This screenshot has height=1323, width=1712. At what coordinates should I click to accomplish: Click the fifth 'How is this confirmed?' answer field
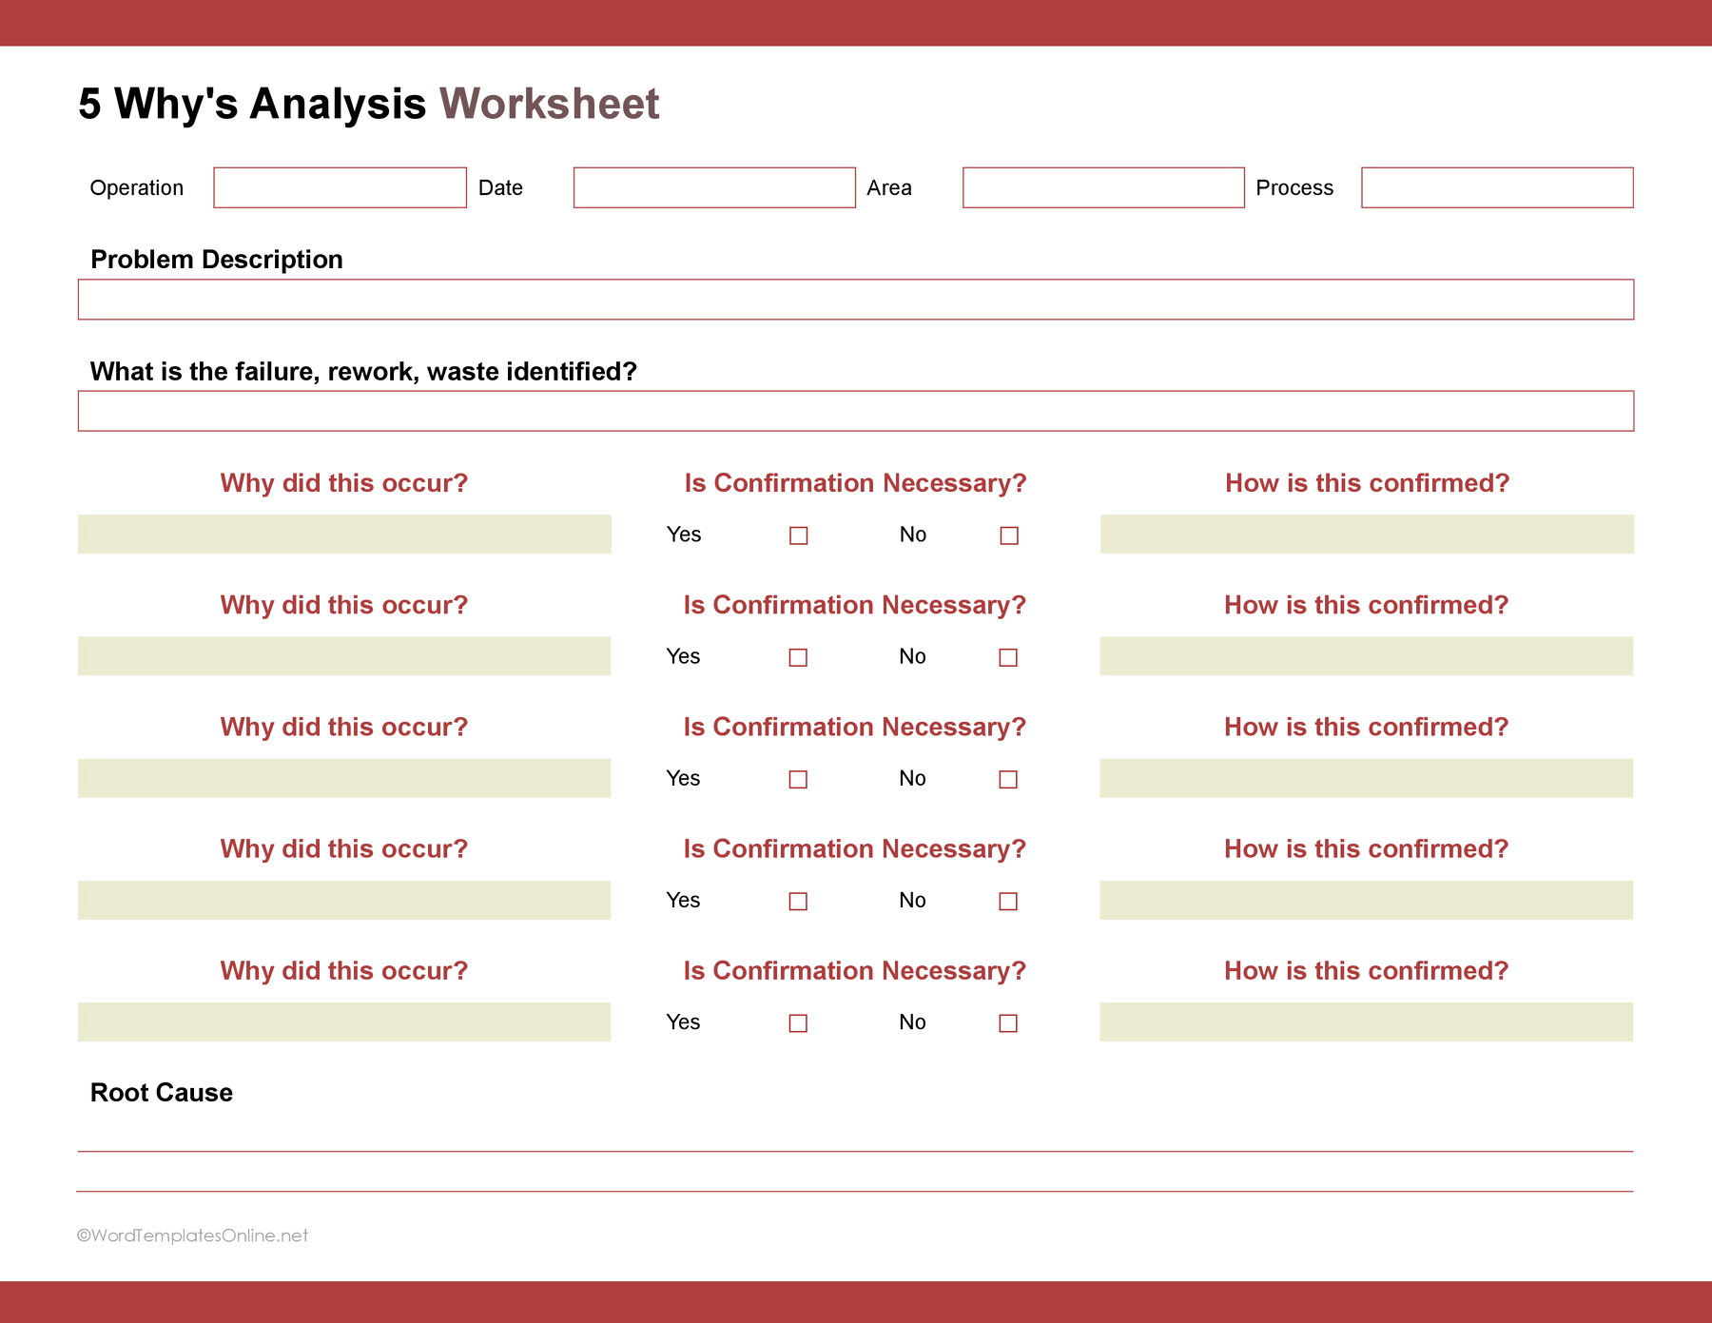coord(1367,1021)
